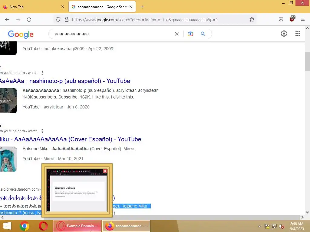Click the horizontal scrollbar right arrow
This screenshot has height=232, width=310.
[302, 217]
